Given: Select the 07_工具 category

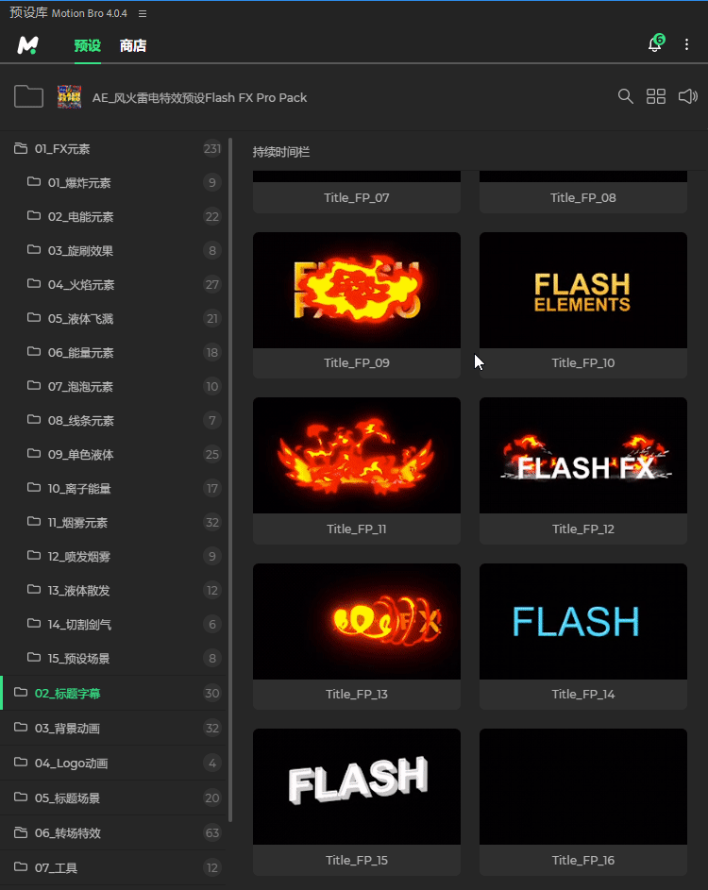Looking at the screenshot, I should [x=113, y=868].
